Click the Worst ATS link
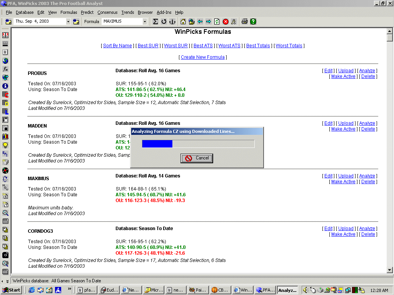This screenshot has width=394, height=295. (229, 46)
